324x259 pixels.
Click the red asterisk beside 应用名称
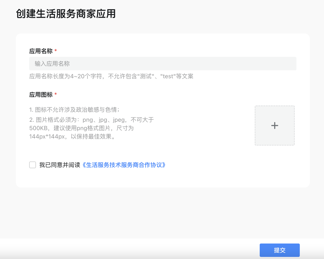pos(56,51)
